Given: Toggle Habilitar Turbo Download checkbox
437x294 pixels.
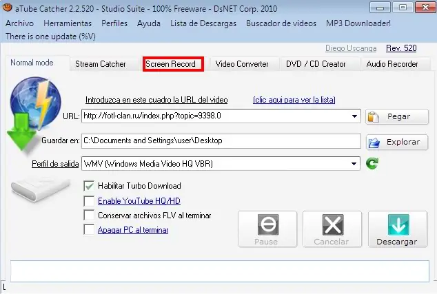Looking at the screenshot, I should (x=89, y=186).
